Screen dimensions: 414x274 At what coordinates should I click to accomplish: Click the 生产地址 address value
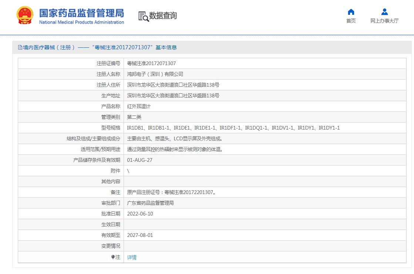pos(173,96)
